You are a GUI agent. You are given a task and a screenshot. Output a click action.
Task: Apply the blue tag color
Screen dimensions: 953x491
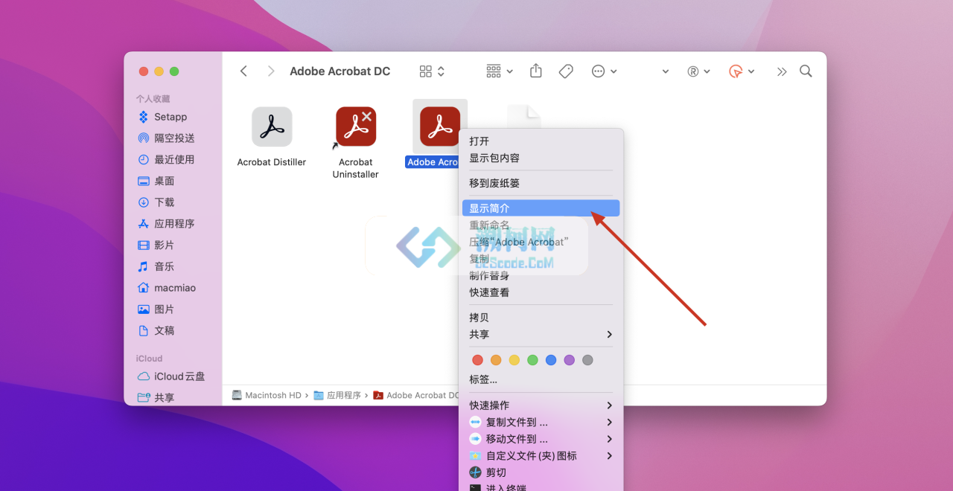(551, 360)
